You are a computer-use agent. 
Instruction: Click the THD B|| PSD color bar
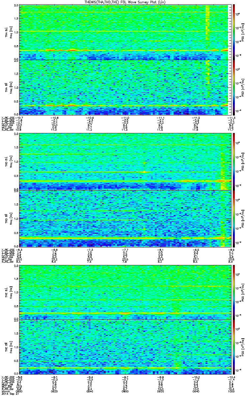[x=234, y=218]
